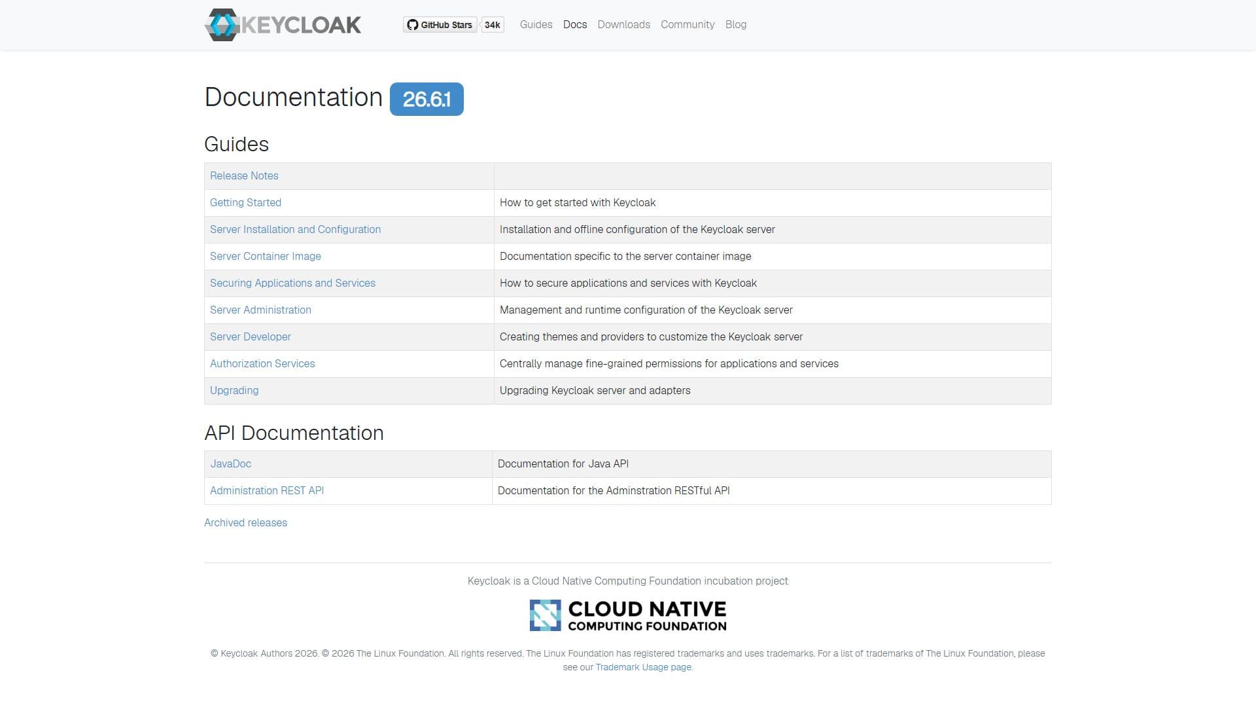The width and height of the screenshot is (1256, 707).
Task: Click the Cloud Native Computing Foundation logo
Action: click(628, 615)
